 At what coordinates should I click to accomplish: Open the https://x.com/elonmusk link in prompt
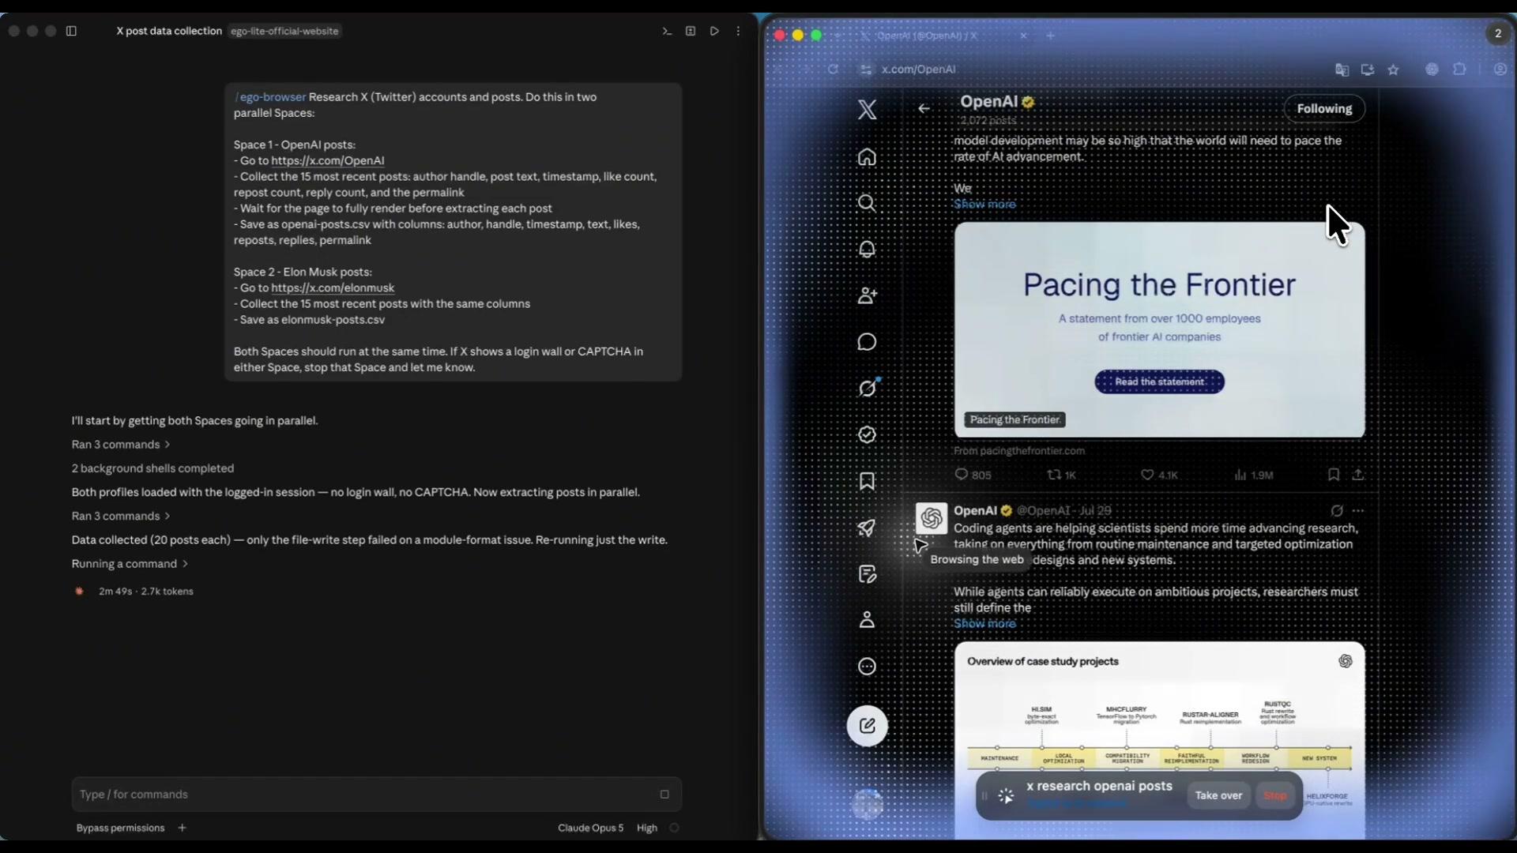[333, 287]
